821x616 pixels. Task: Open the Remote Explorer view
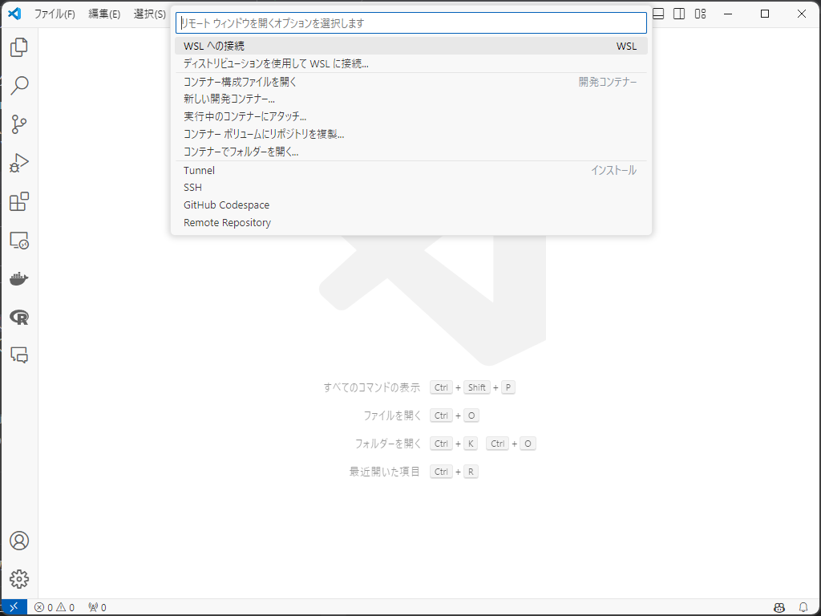[x=18, y=240]
